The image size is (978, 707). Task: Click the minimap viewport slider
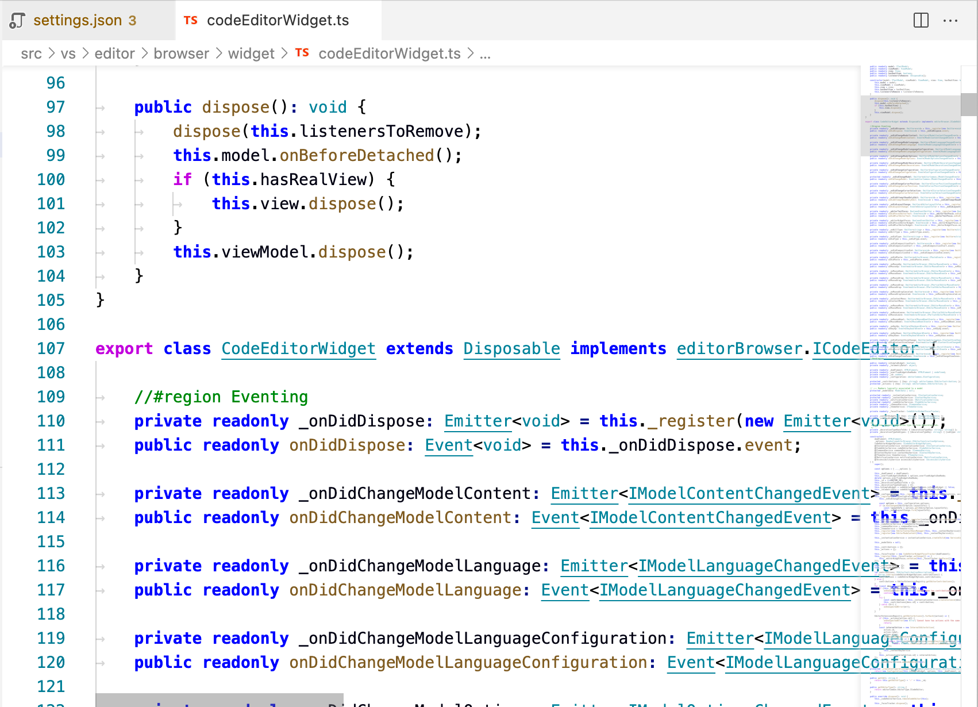[910, 126]
